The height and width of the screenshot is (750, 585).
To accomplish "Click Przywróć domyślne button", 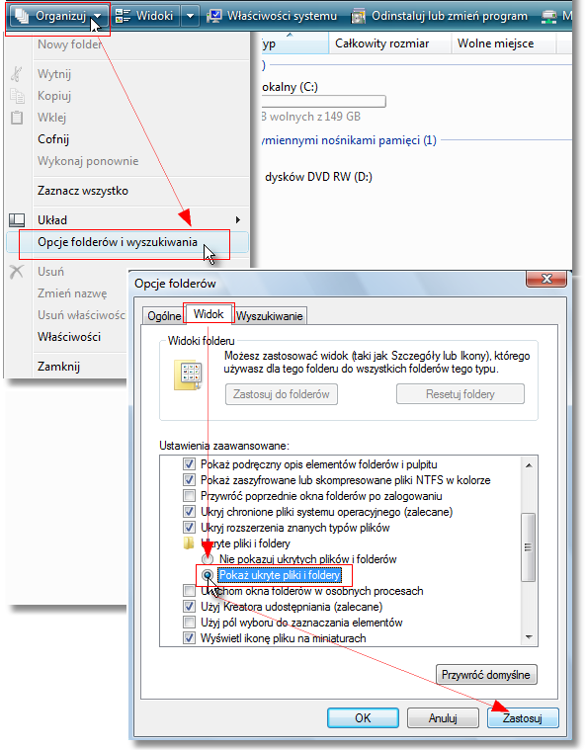I will tap(486, 675).
